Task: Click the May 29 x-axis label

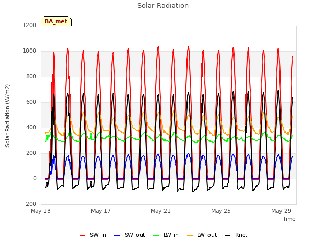Action: coord(281,211)
